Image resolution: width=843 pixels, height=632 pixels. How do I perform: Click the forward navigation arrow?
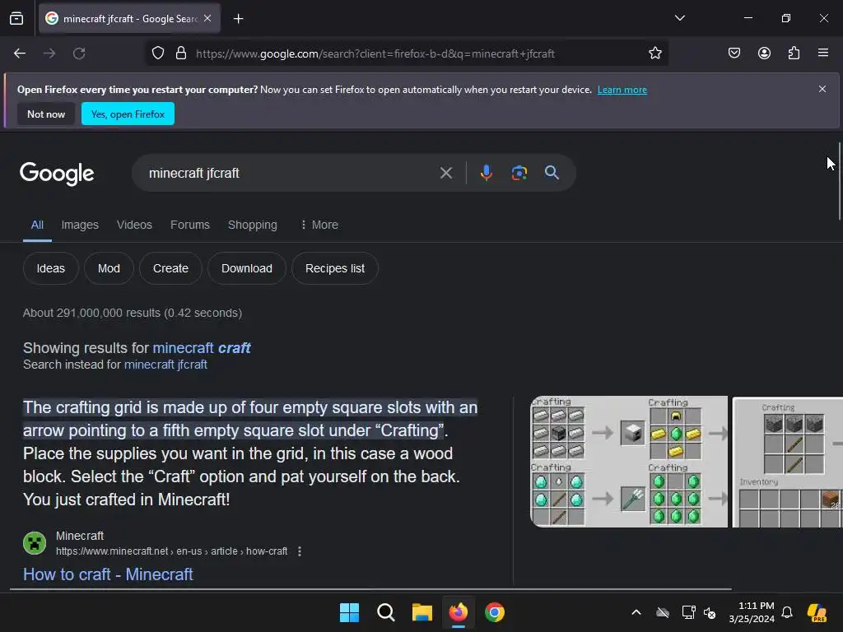[49, 53]
